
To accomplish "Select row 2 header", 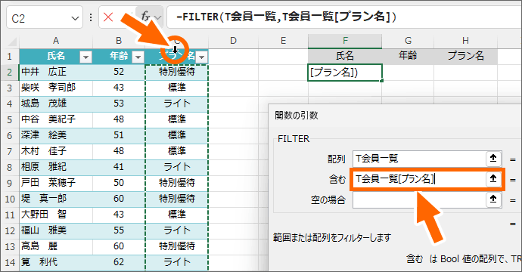I will [9, 72].
